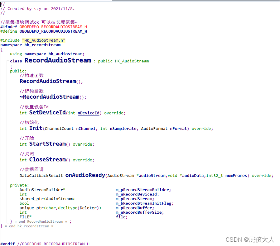Image resolution: width=280 pixels, height=246 pixels.
Task: Click the method name "CloseStream"
Action: pos(48,160)
